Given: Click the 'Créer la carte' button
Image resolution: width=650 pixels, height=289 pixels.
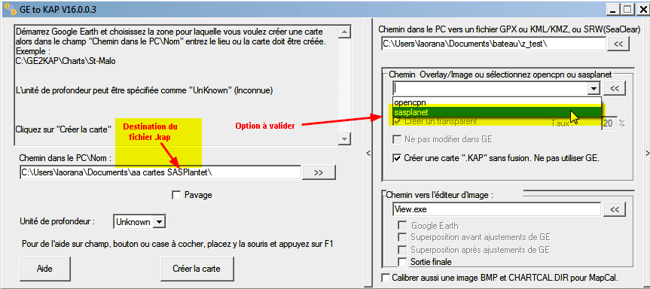Looking at the screenshot, I should [x=197, y=269].
